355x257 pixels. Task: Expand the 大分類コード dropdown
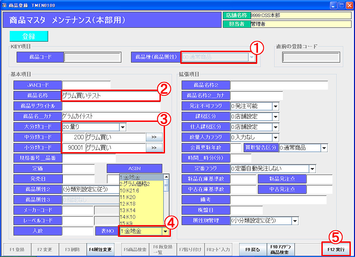pos(123,127)
